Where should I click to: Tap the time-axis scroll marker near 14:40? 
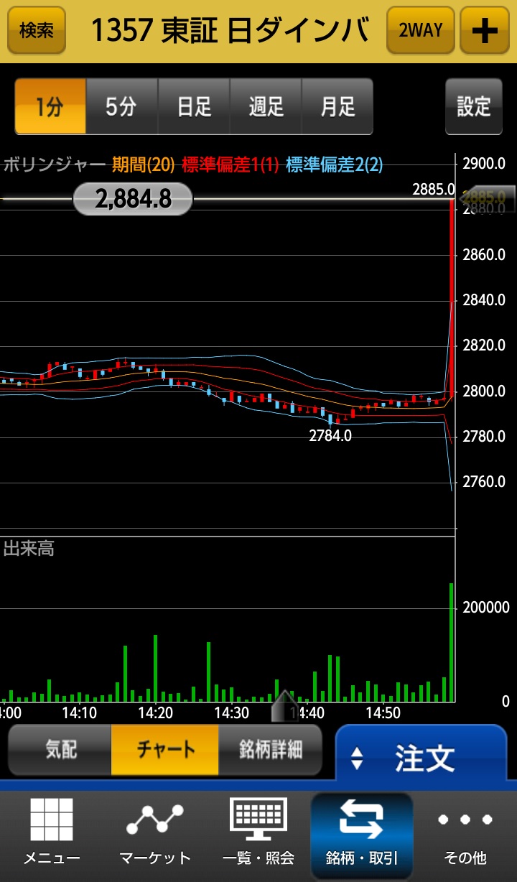pos(284,707)
